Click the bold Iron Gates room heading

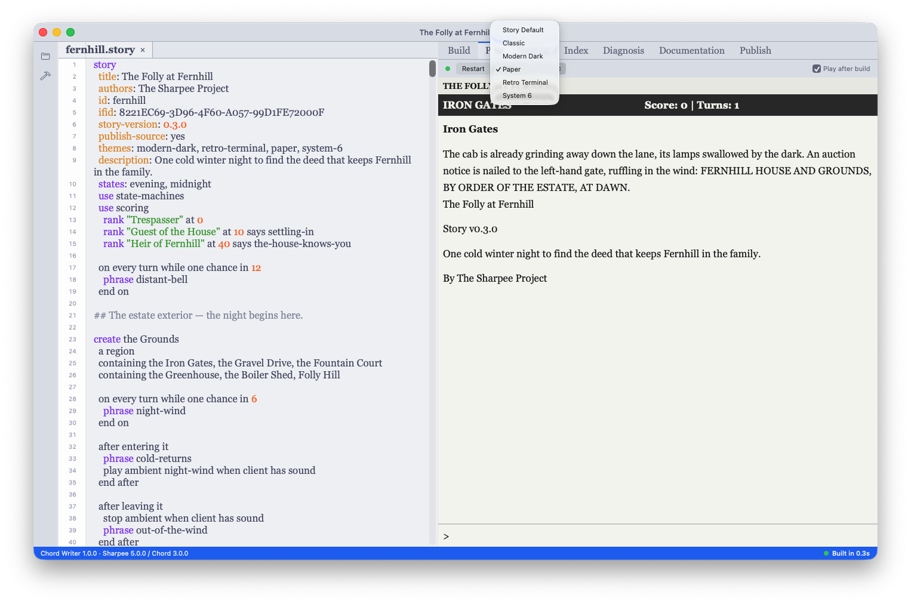[471, 129]
